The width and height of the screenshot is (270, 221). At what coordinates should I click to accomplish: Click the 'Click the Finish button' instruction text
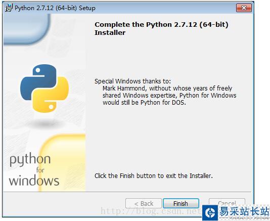point(154,175)
